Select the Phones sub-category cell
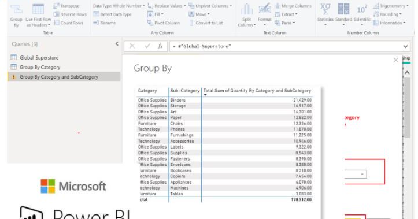Screen dimensions: 418x219 (177, 129)
